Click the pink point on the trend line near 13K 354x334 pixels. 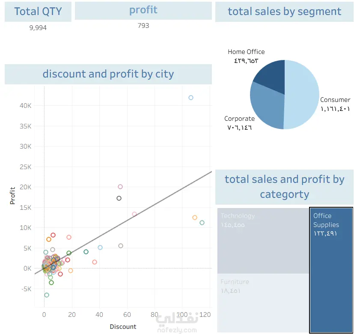point(134,214)
